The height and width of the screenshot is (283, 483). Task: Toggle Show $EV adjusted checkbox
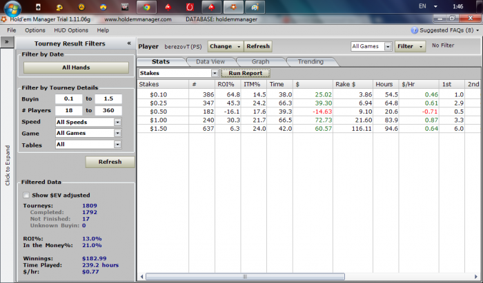point(26,195)
